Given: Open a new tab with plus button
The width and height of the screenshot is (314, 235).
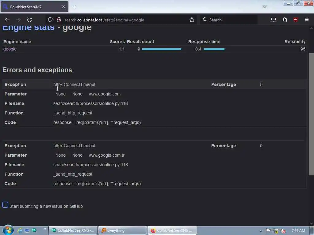Looking at the screenshot, I should pos(75,7).
